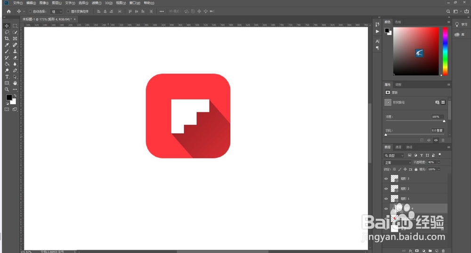Select the Healing Brush tool
Image resolution: width=471 pixels, height=253 pixels.
click(15, 45)
